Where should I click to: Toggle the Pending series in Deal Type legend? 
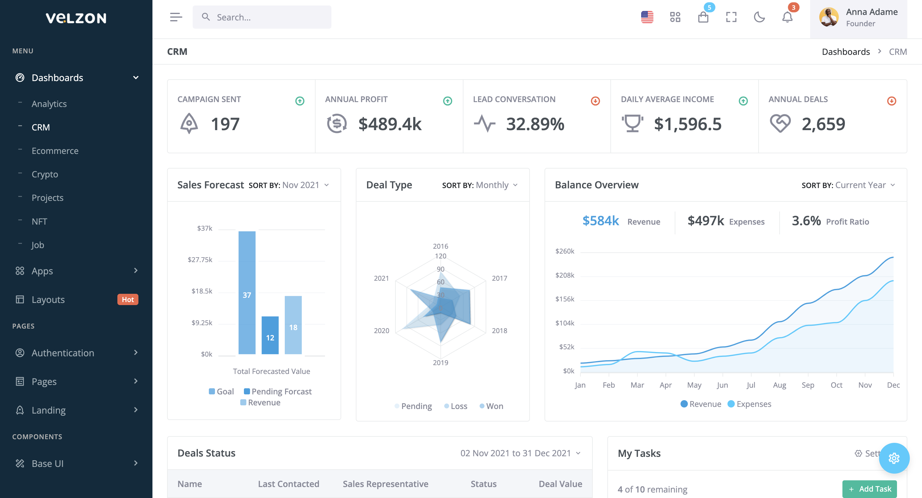click(x=413, y=406)
